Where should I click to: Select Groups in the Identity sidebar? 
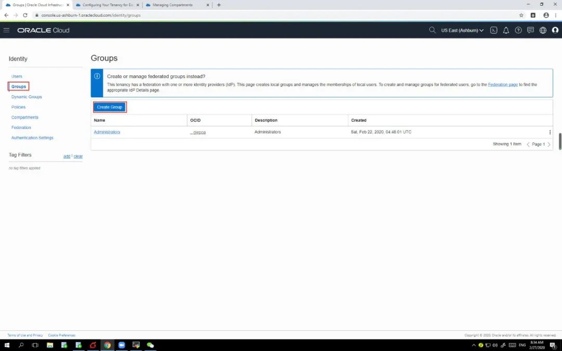coord(18,86)
